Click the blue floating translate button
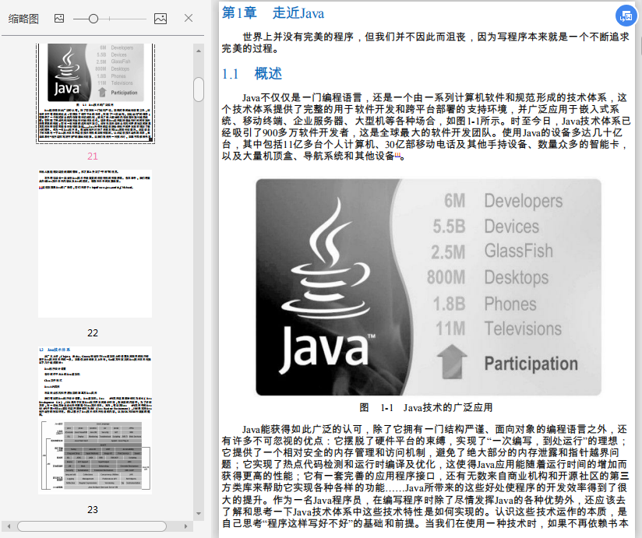This screenshot has height=538, width=642. tap(626, 16)
